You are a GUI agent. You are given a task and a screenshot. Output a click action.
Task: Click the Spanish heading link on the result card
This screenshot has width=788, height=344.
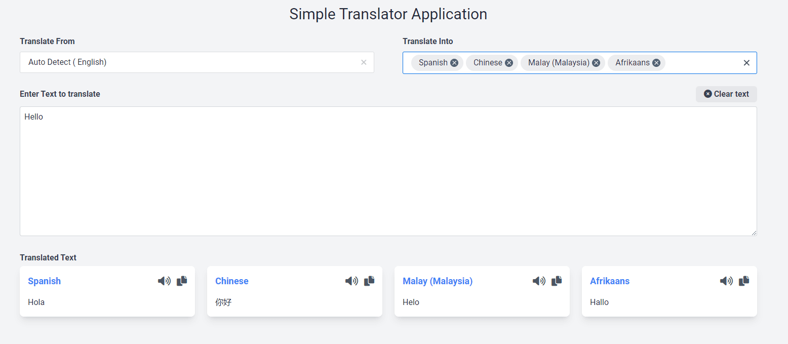(x=44, y=281)
